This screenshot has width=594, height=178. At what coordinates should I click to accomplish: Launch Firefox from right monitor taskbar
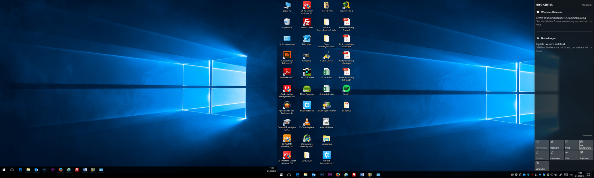(x=338, y=175)
